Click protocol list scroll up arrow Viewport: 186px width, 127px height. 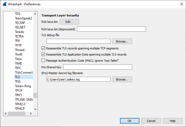click(35, 14)
